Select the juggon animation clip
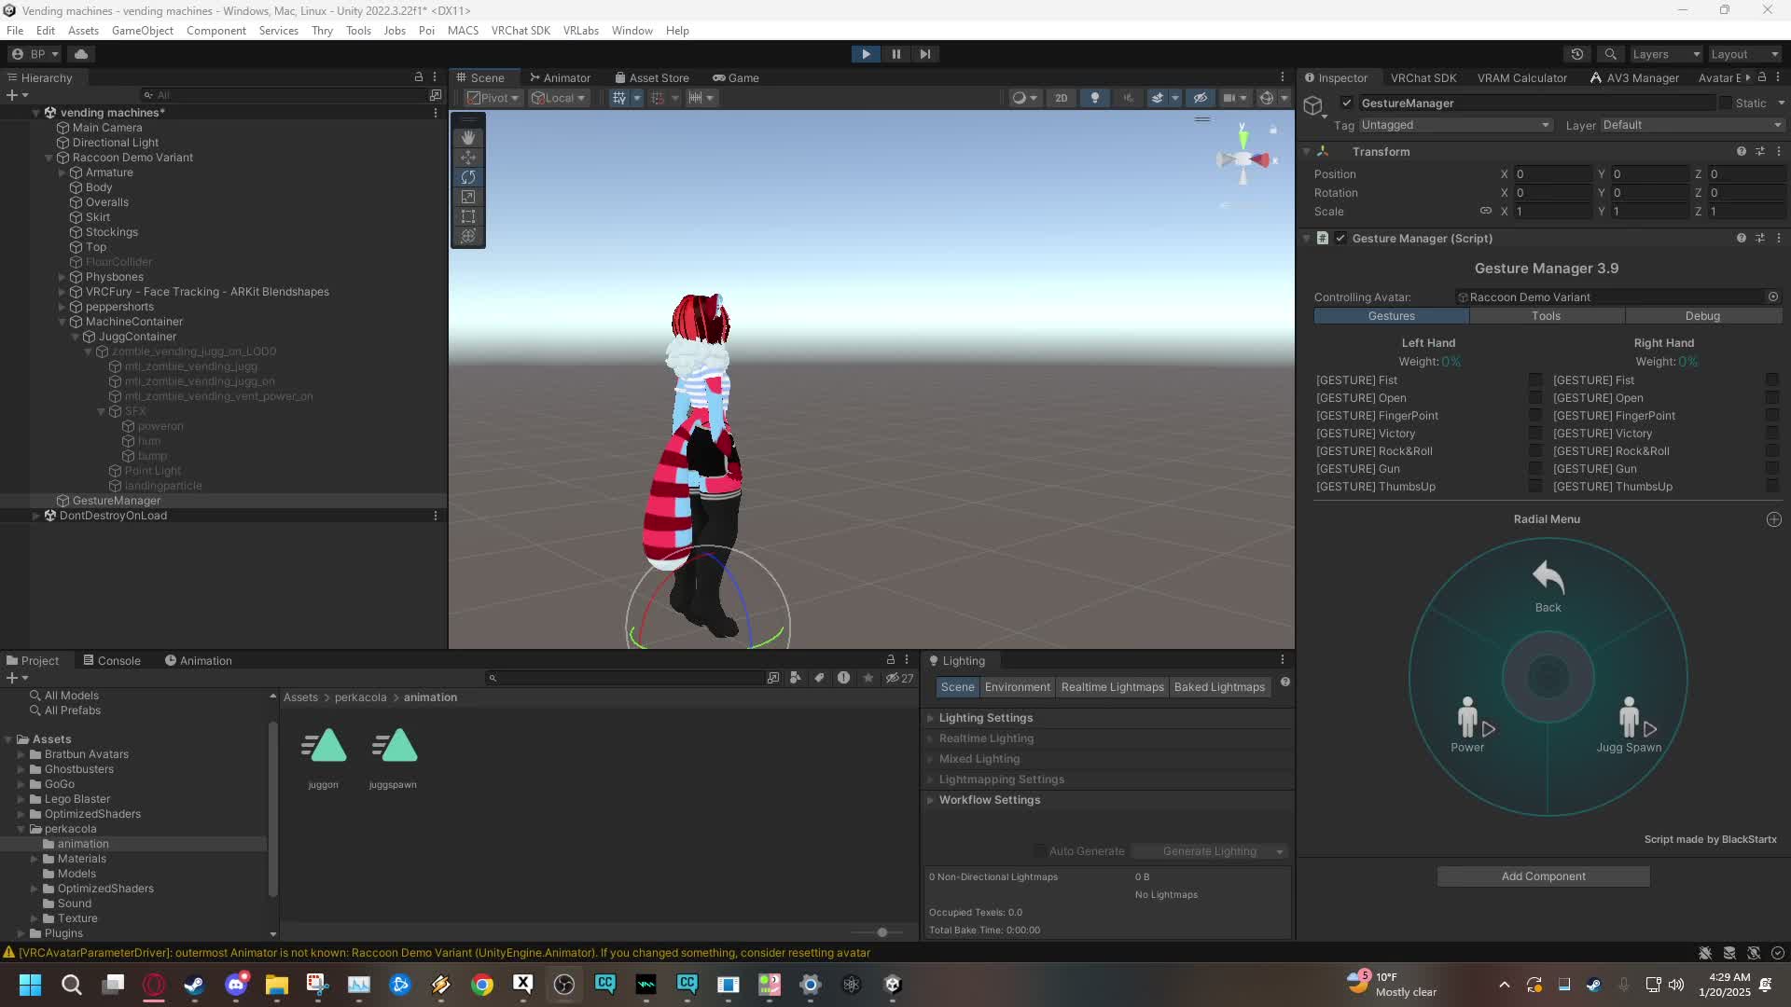 [x=324, y=757]
